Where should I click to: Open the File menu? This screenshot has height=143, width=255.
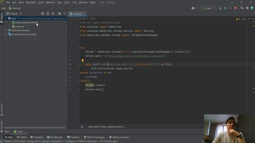[8, 2]
